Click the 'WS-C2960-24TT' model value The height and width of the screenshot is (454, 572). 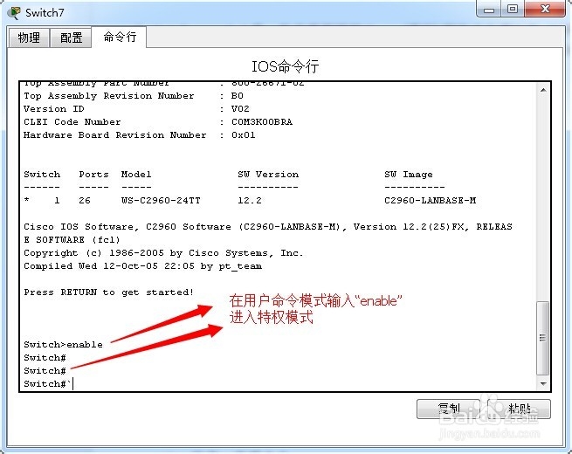click(x=161, y=200)
